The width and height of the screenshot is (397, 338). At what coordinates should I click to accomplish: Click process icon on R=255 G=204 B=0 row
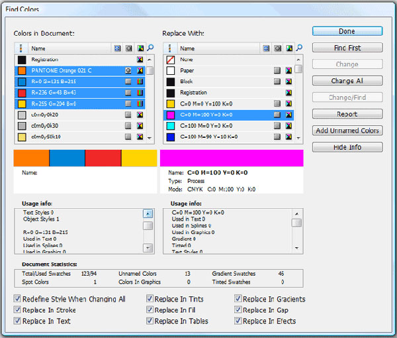[128, 103]
